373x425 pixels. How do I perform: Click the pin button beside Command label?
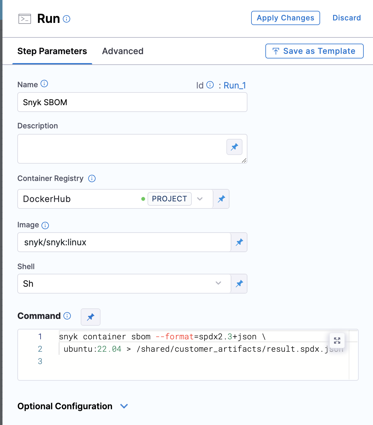pos(91,317)
